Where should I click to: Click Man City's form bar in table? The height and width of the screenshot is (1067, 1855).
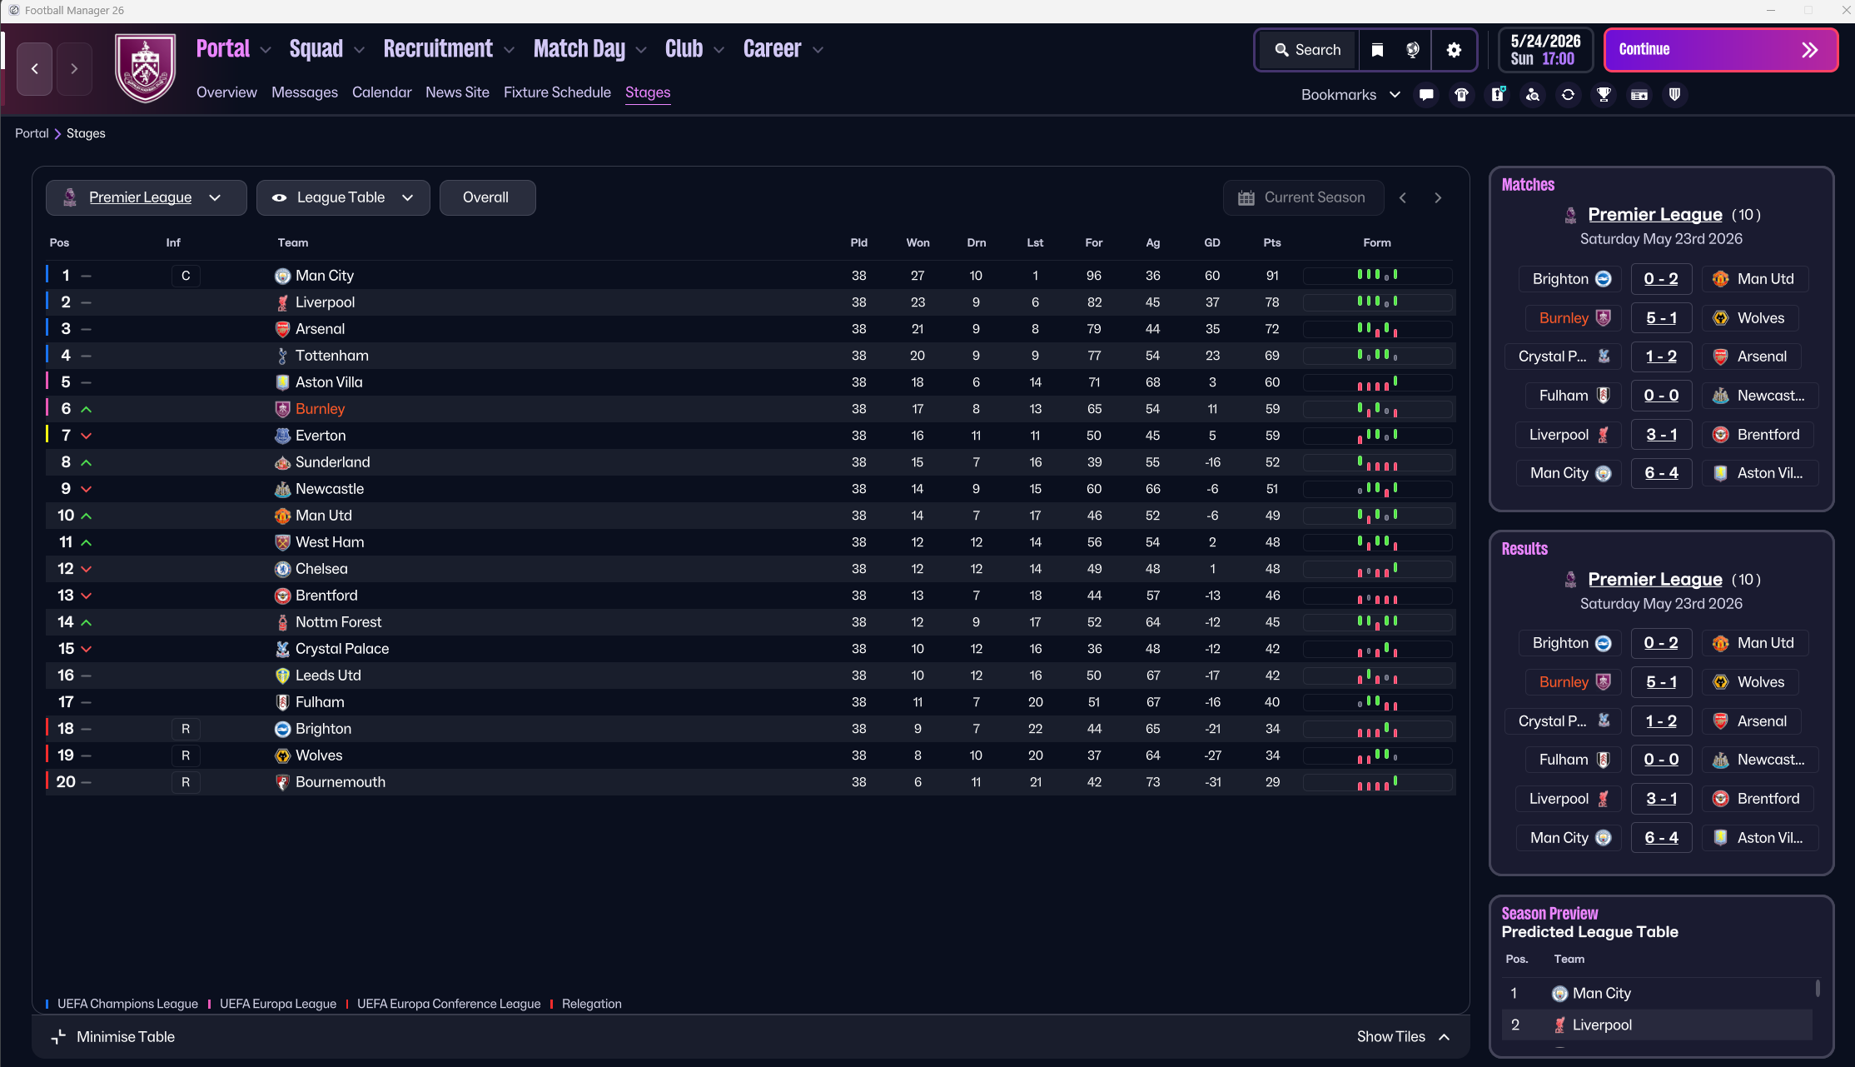1377,276
